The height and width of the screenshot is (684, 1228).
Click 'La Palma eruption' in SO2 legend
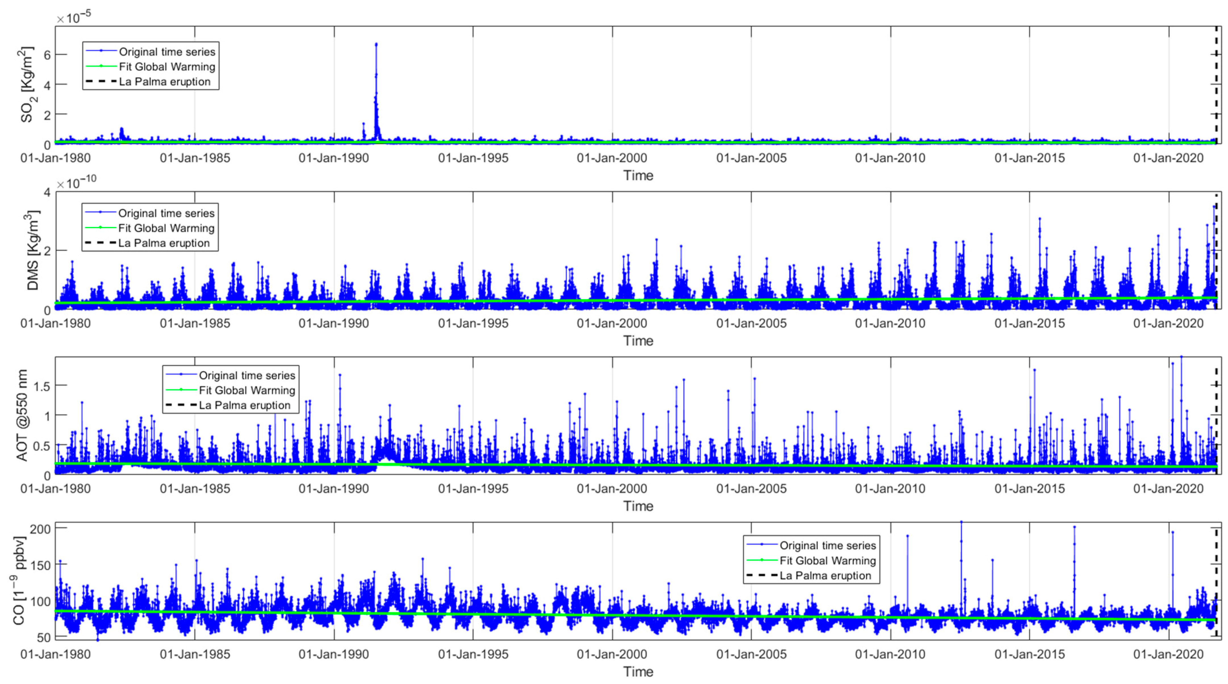165,81
